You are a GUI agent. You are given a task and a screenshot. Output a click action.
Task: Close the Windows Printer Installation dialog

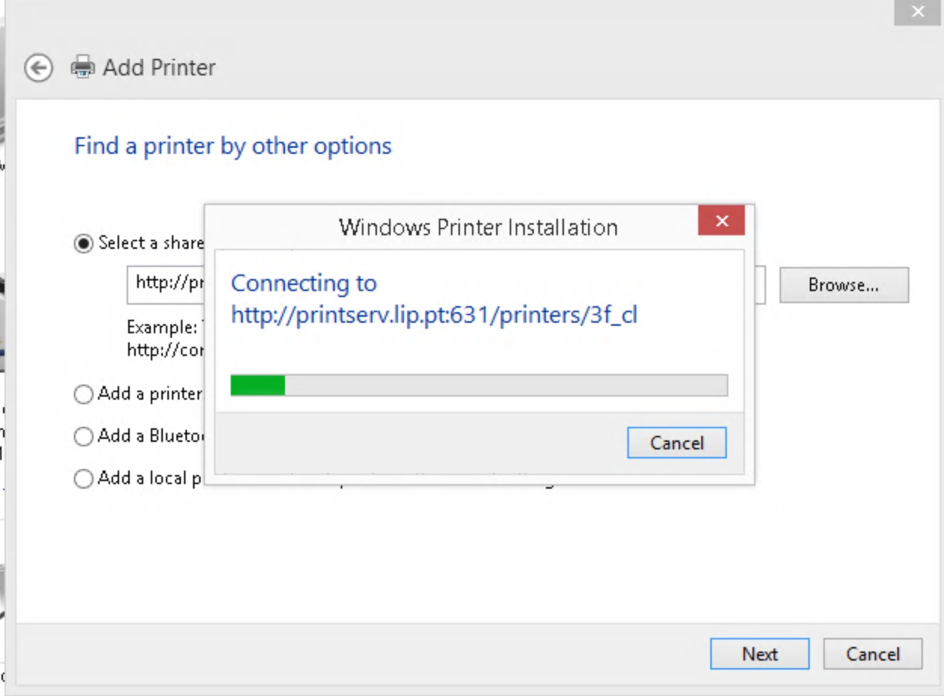(x=722, y=221)
